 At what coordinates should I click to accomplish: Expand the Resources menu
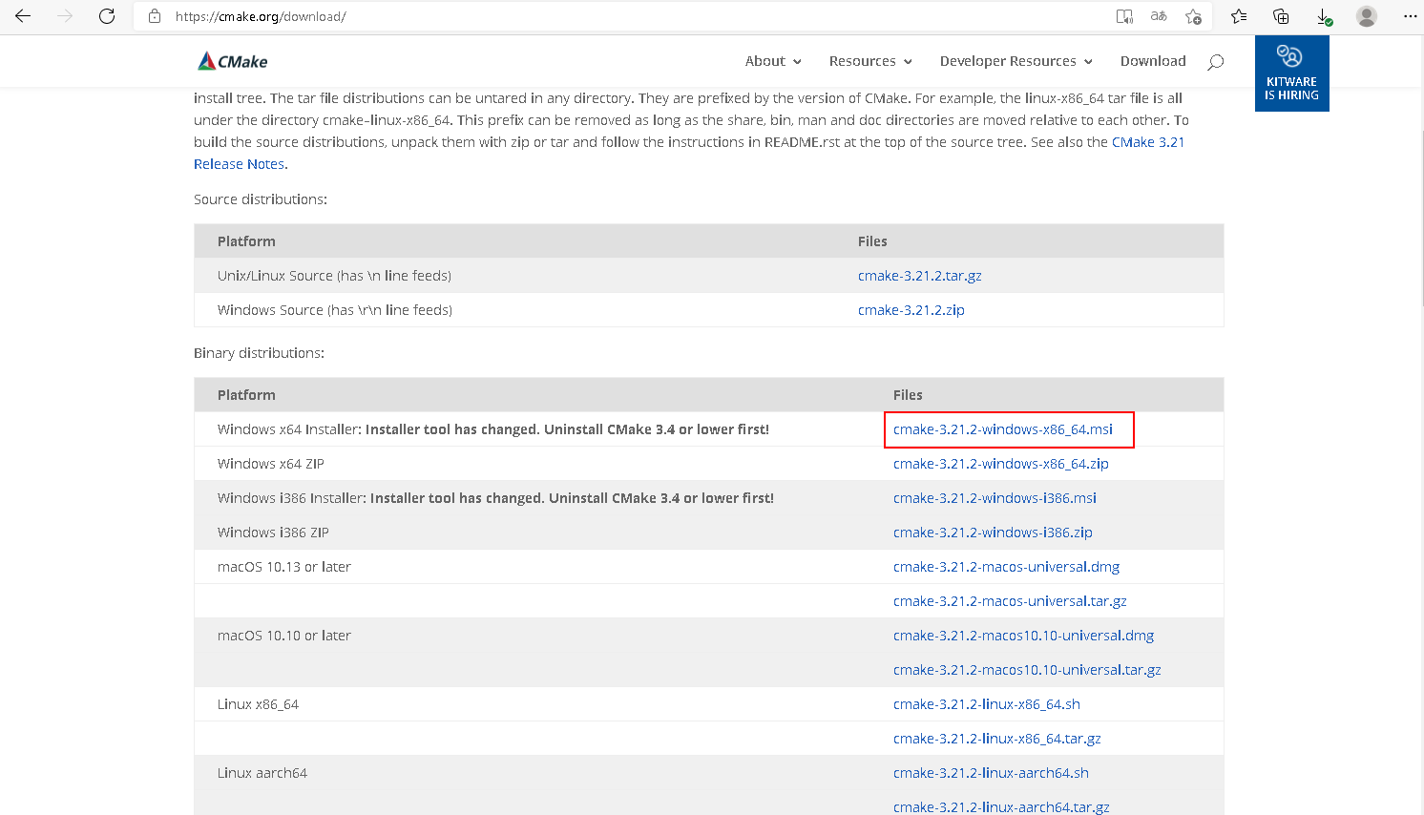tap(870, 61)
